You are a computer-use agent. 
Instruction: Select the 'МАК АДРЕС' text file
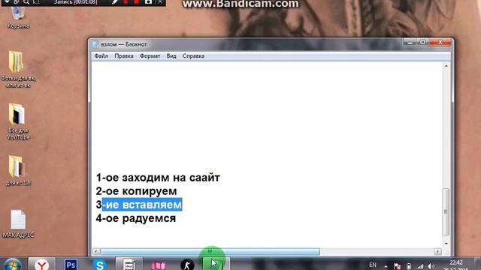coord(18,223)
